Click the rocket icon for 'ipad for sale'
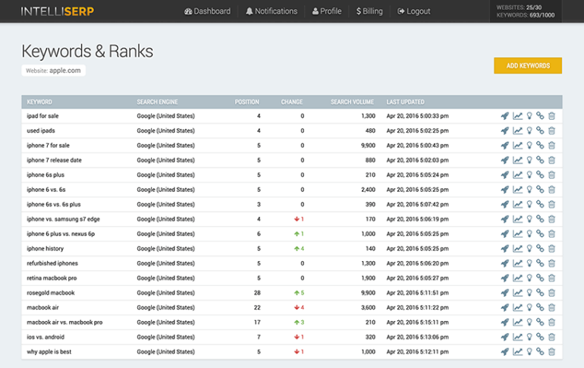Screen dimensions: 584x368 pyautogui.click(x=504, y=116)
